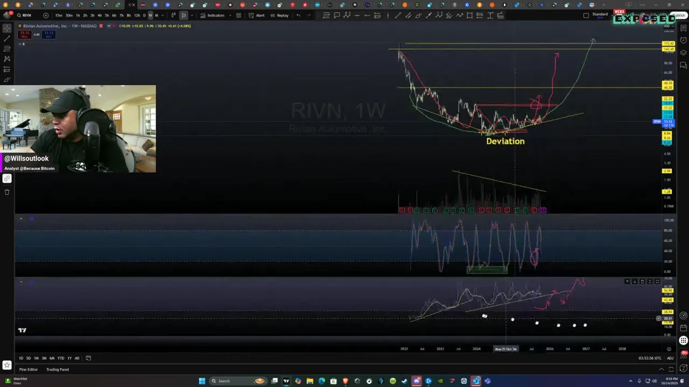Collapse the lower indicator pane chevron
The width and height of the screenshot is (689, 387).
click(x=21, y=282)
